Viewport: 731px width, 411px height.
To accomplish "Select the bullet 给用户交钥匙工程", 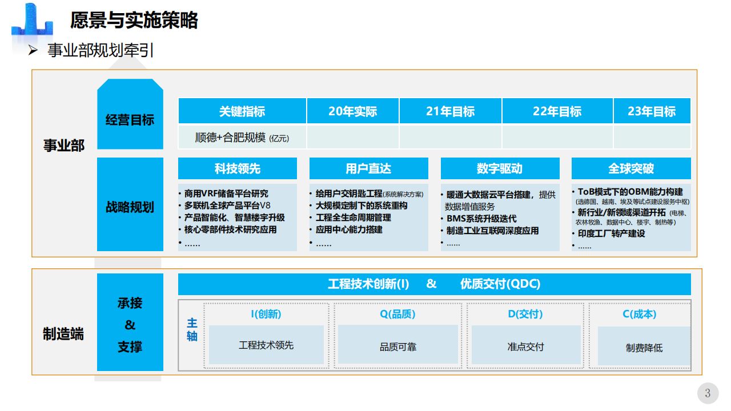I will click(x=349, y=194).
